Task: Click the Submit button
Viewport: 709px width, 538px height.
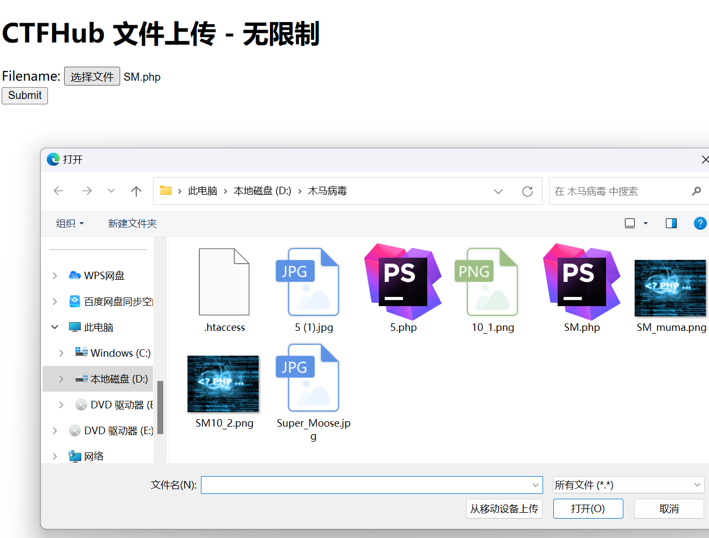Action: (x=24, y=95)
